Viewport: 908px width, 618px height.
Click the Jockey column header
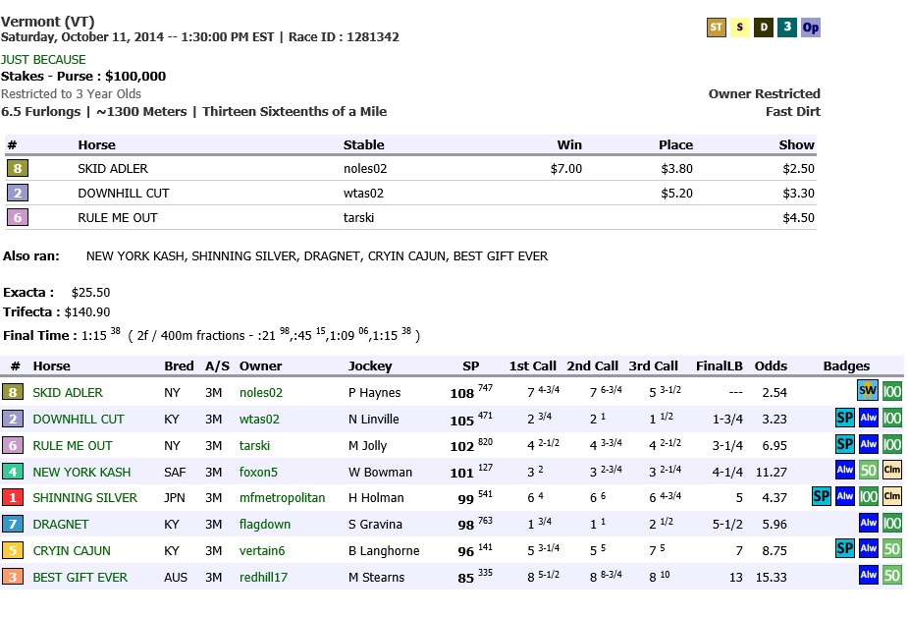(370, 365)
